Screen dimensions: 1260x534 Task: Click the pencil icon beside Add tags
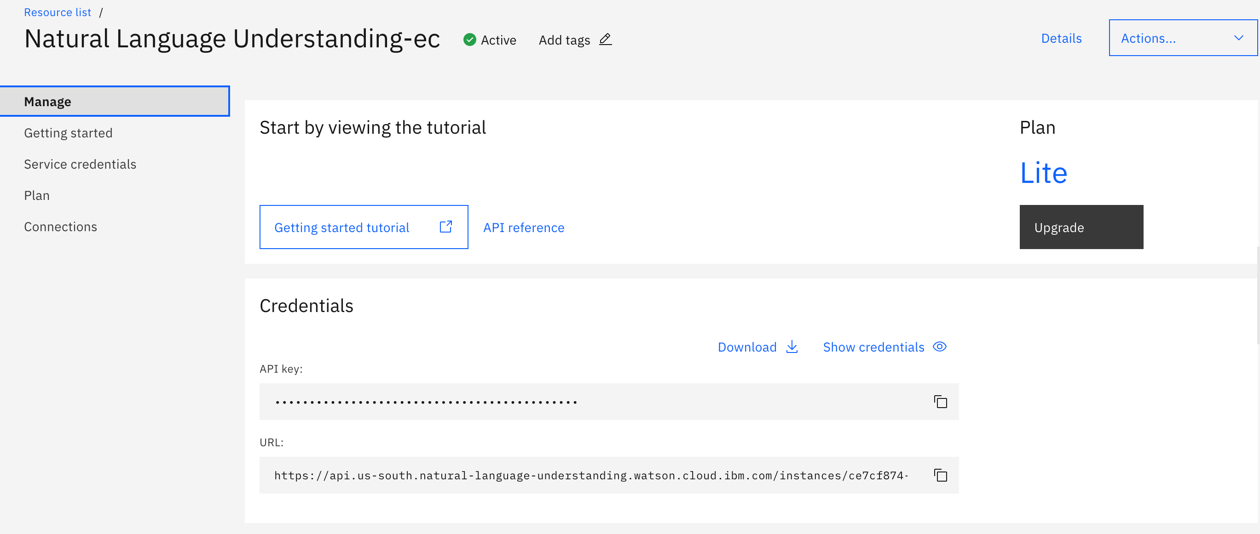point(605,39)
